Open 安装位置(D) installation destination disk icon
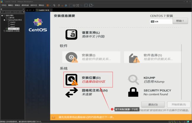192x123 pixels. click(72, 80)
